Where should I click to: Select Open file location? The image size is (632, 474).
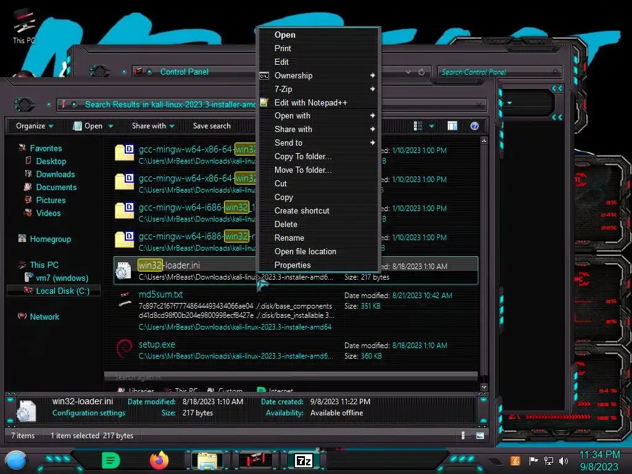(x=319, y=252)
